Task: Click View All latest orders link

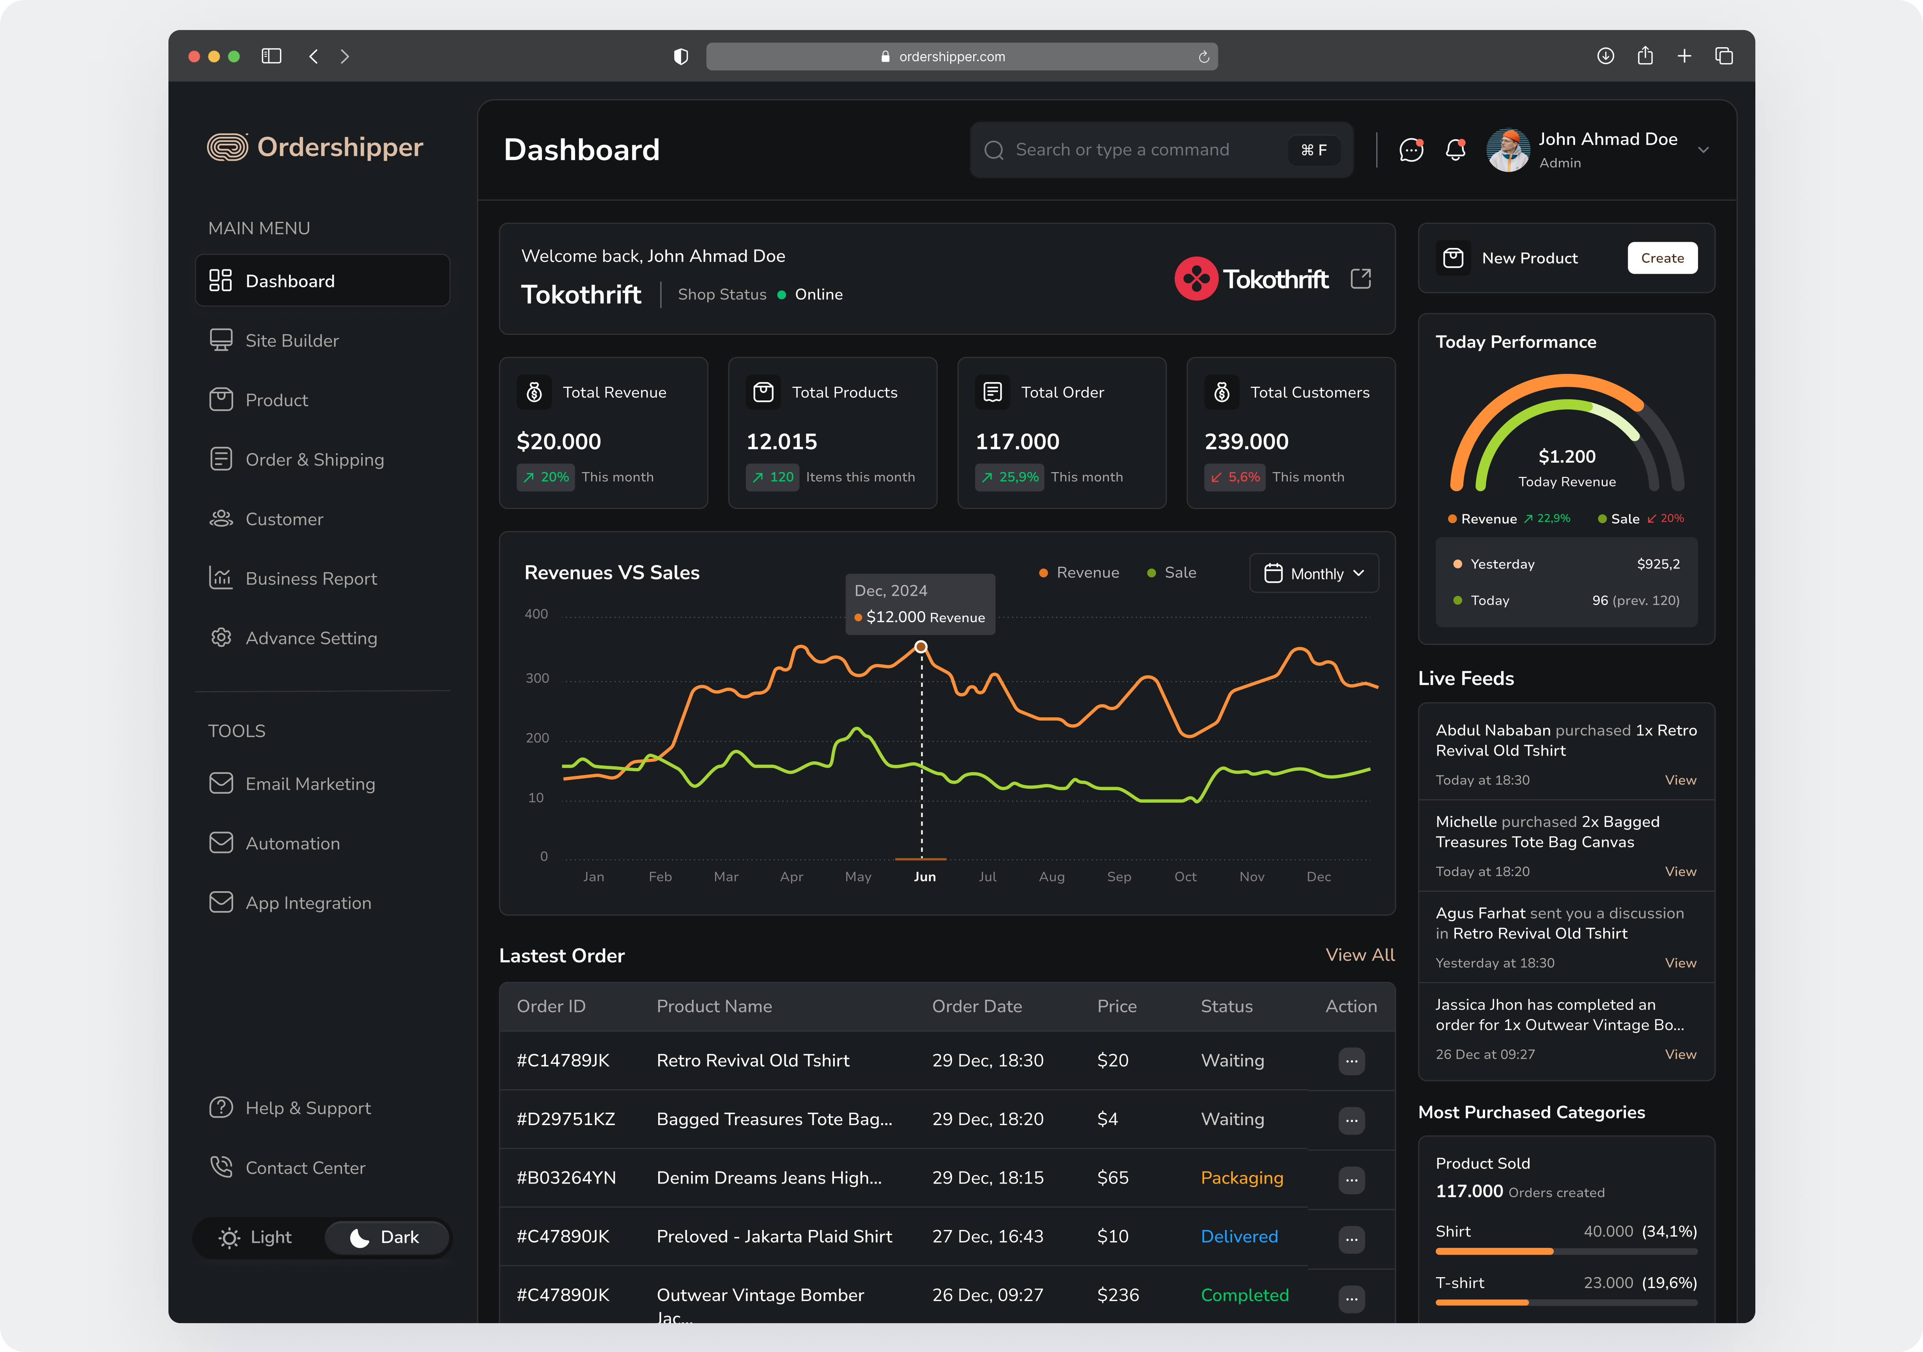Action: (1359, 955)
